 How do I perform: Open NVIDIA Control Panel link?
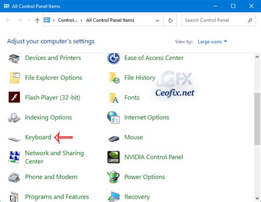tap(154, 157)
